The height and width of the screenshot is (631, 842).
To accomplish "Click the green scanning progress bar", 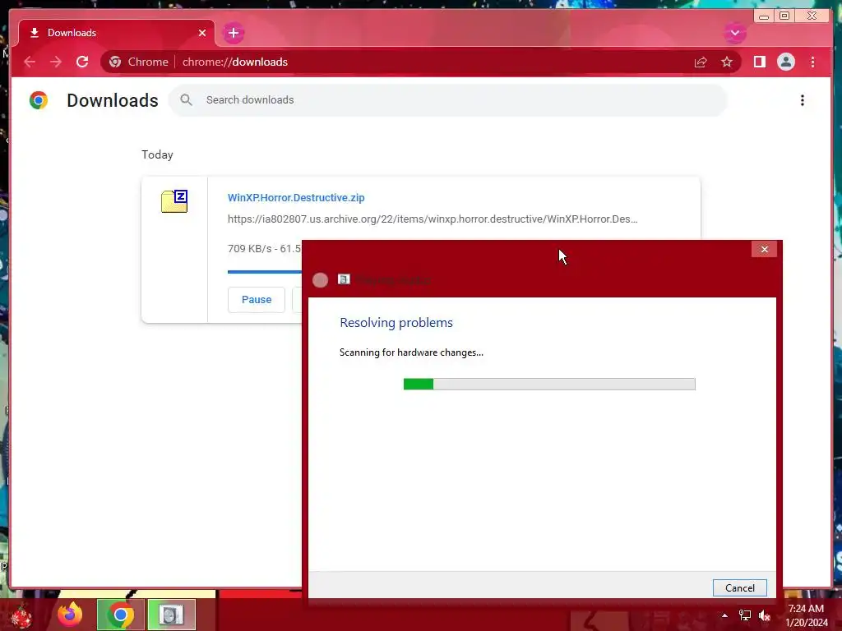I will pyautogui.click(x=549, y=384).
